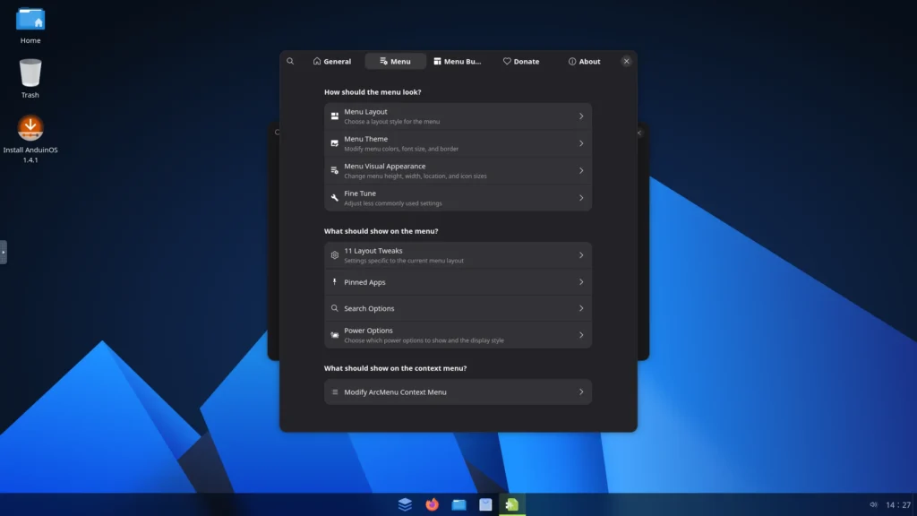Open the Install AnduinOS desktop icon

[30, 128]
